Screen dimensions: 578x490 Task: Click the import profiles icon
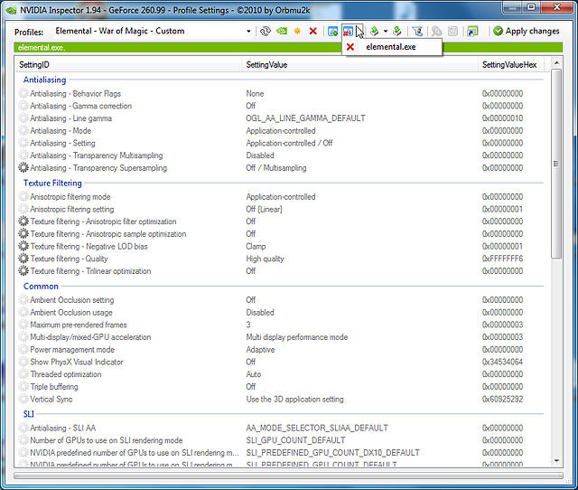tap(397, 32)
